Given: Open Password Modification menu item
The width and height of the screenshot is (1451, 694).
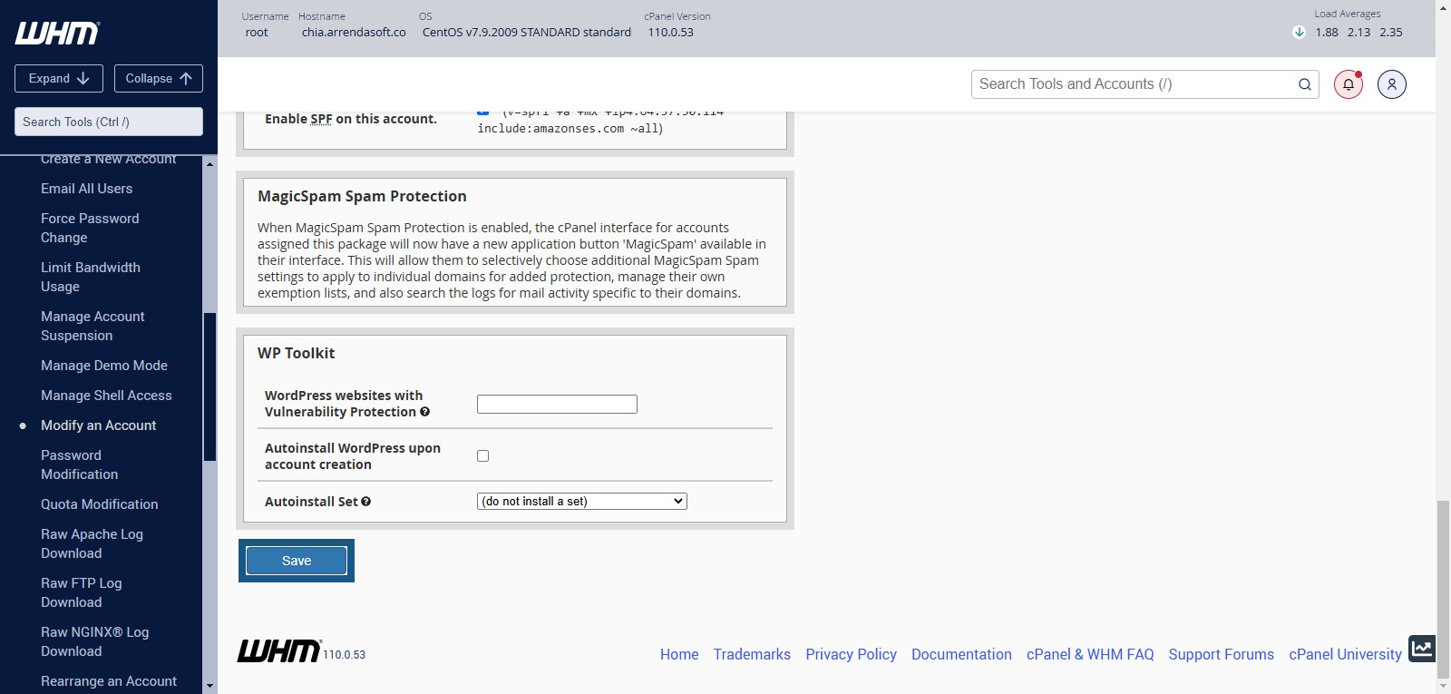Looking at the screenshot, I should (x=79, y=464).
